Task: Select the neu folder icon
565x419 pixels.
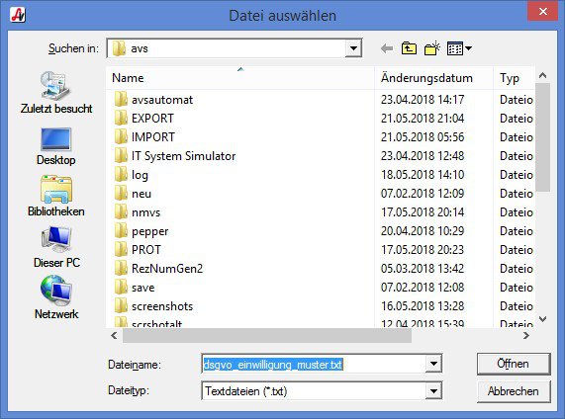Action: [121, 193]
